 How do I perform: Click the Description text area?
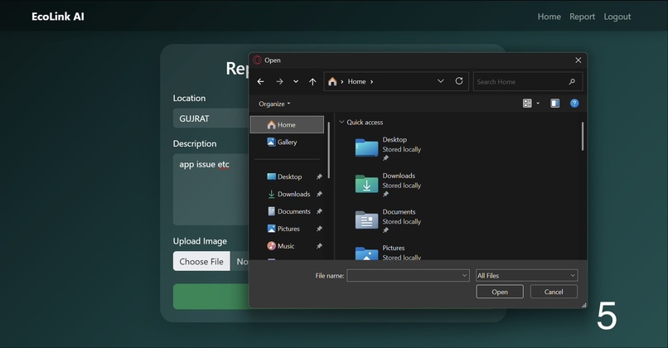coord(211,190)
